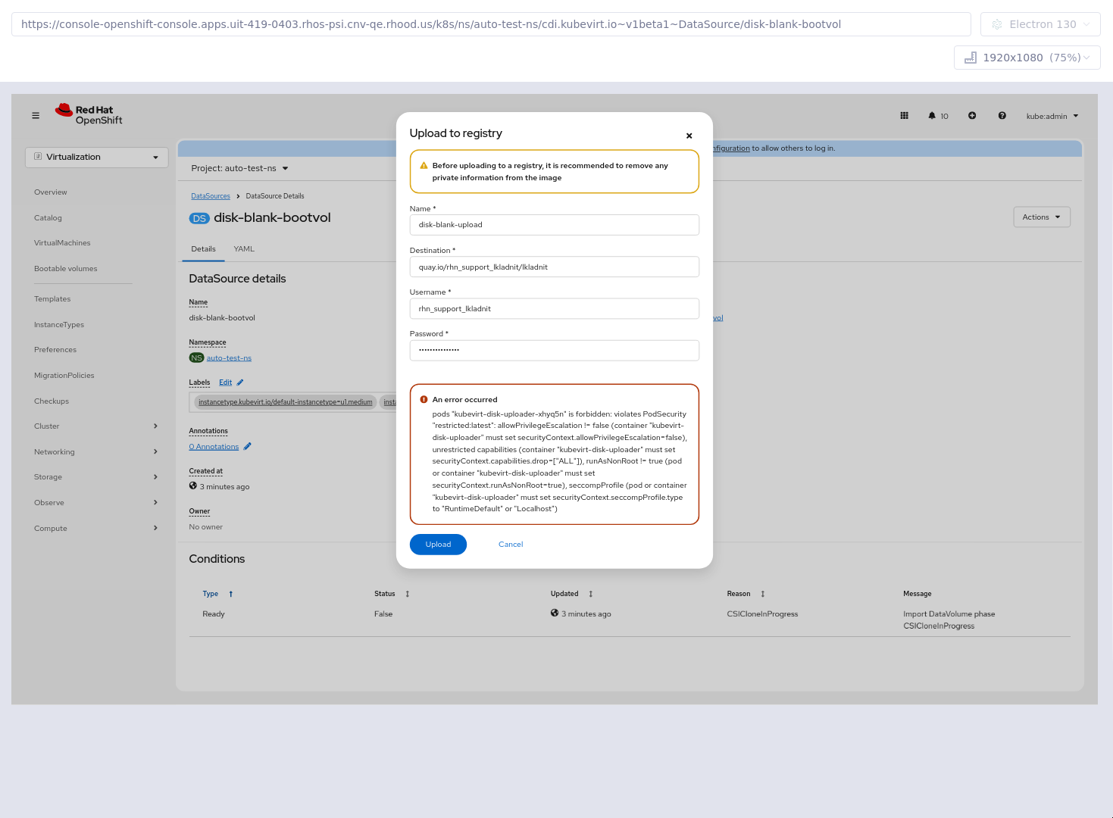
Task: Sort conditions by the Reason column icon
Action: (x=763, y=594)
